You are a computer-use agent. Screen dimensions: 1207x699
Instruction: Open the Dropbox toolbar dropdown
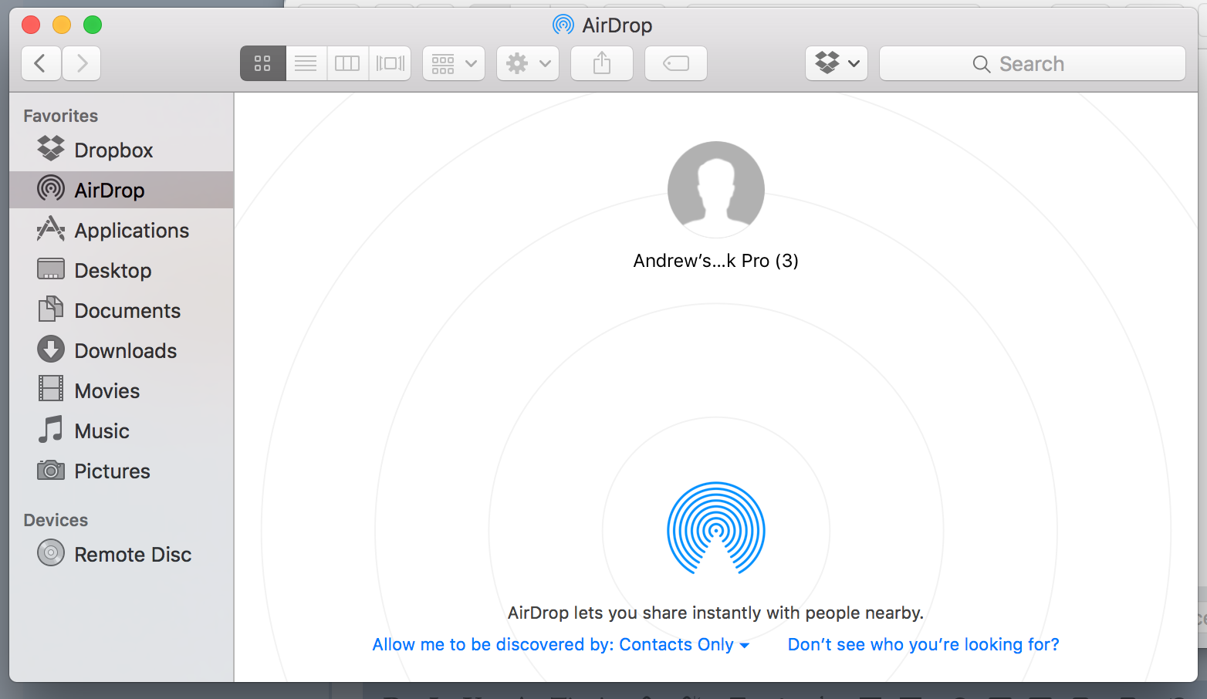pyautogui.click(x=837, y=63)
